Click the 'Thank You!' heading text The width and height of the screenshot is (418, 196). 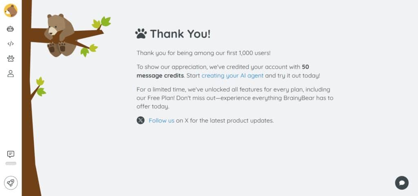[180, 34]
